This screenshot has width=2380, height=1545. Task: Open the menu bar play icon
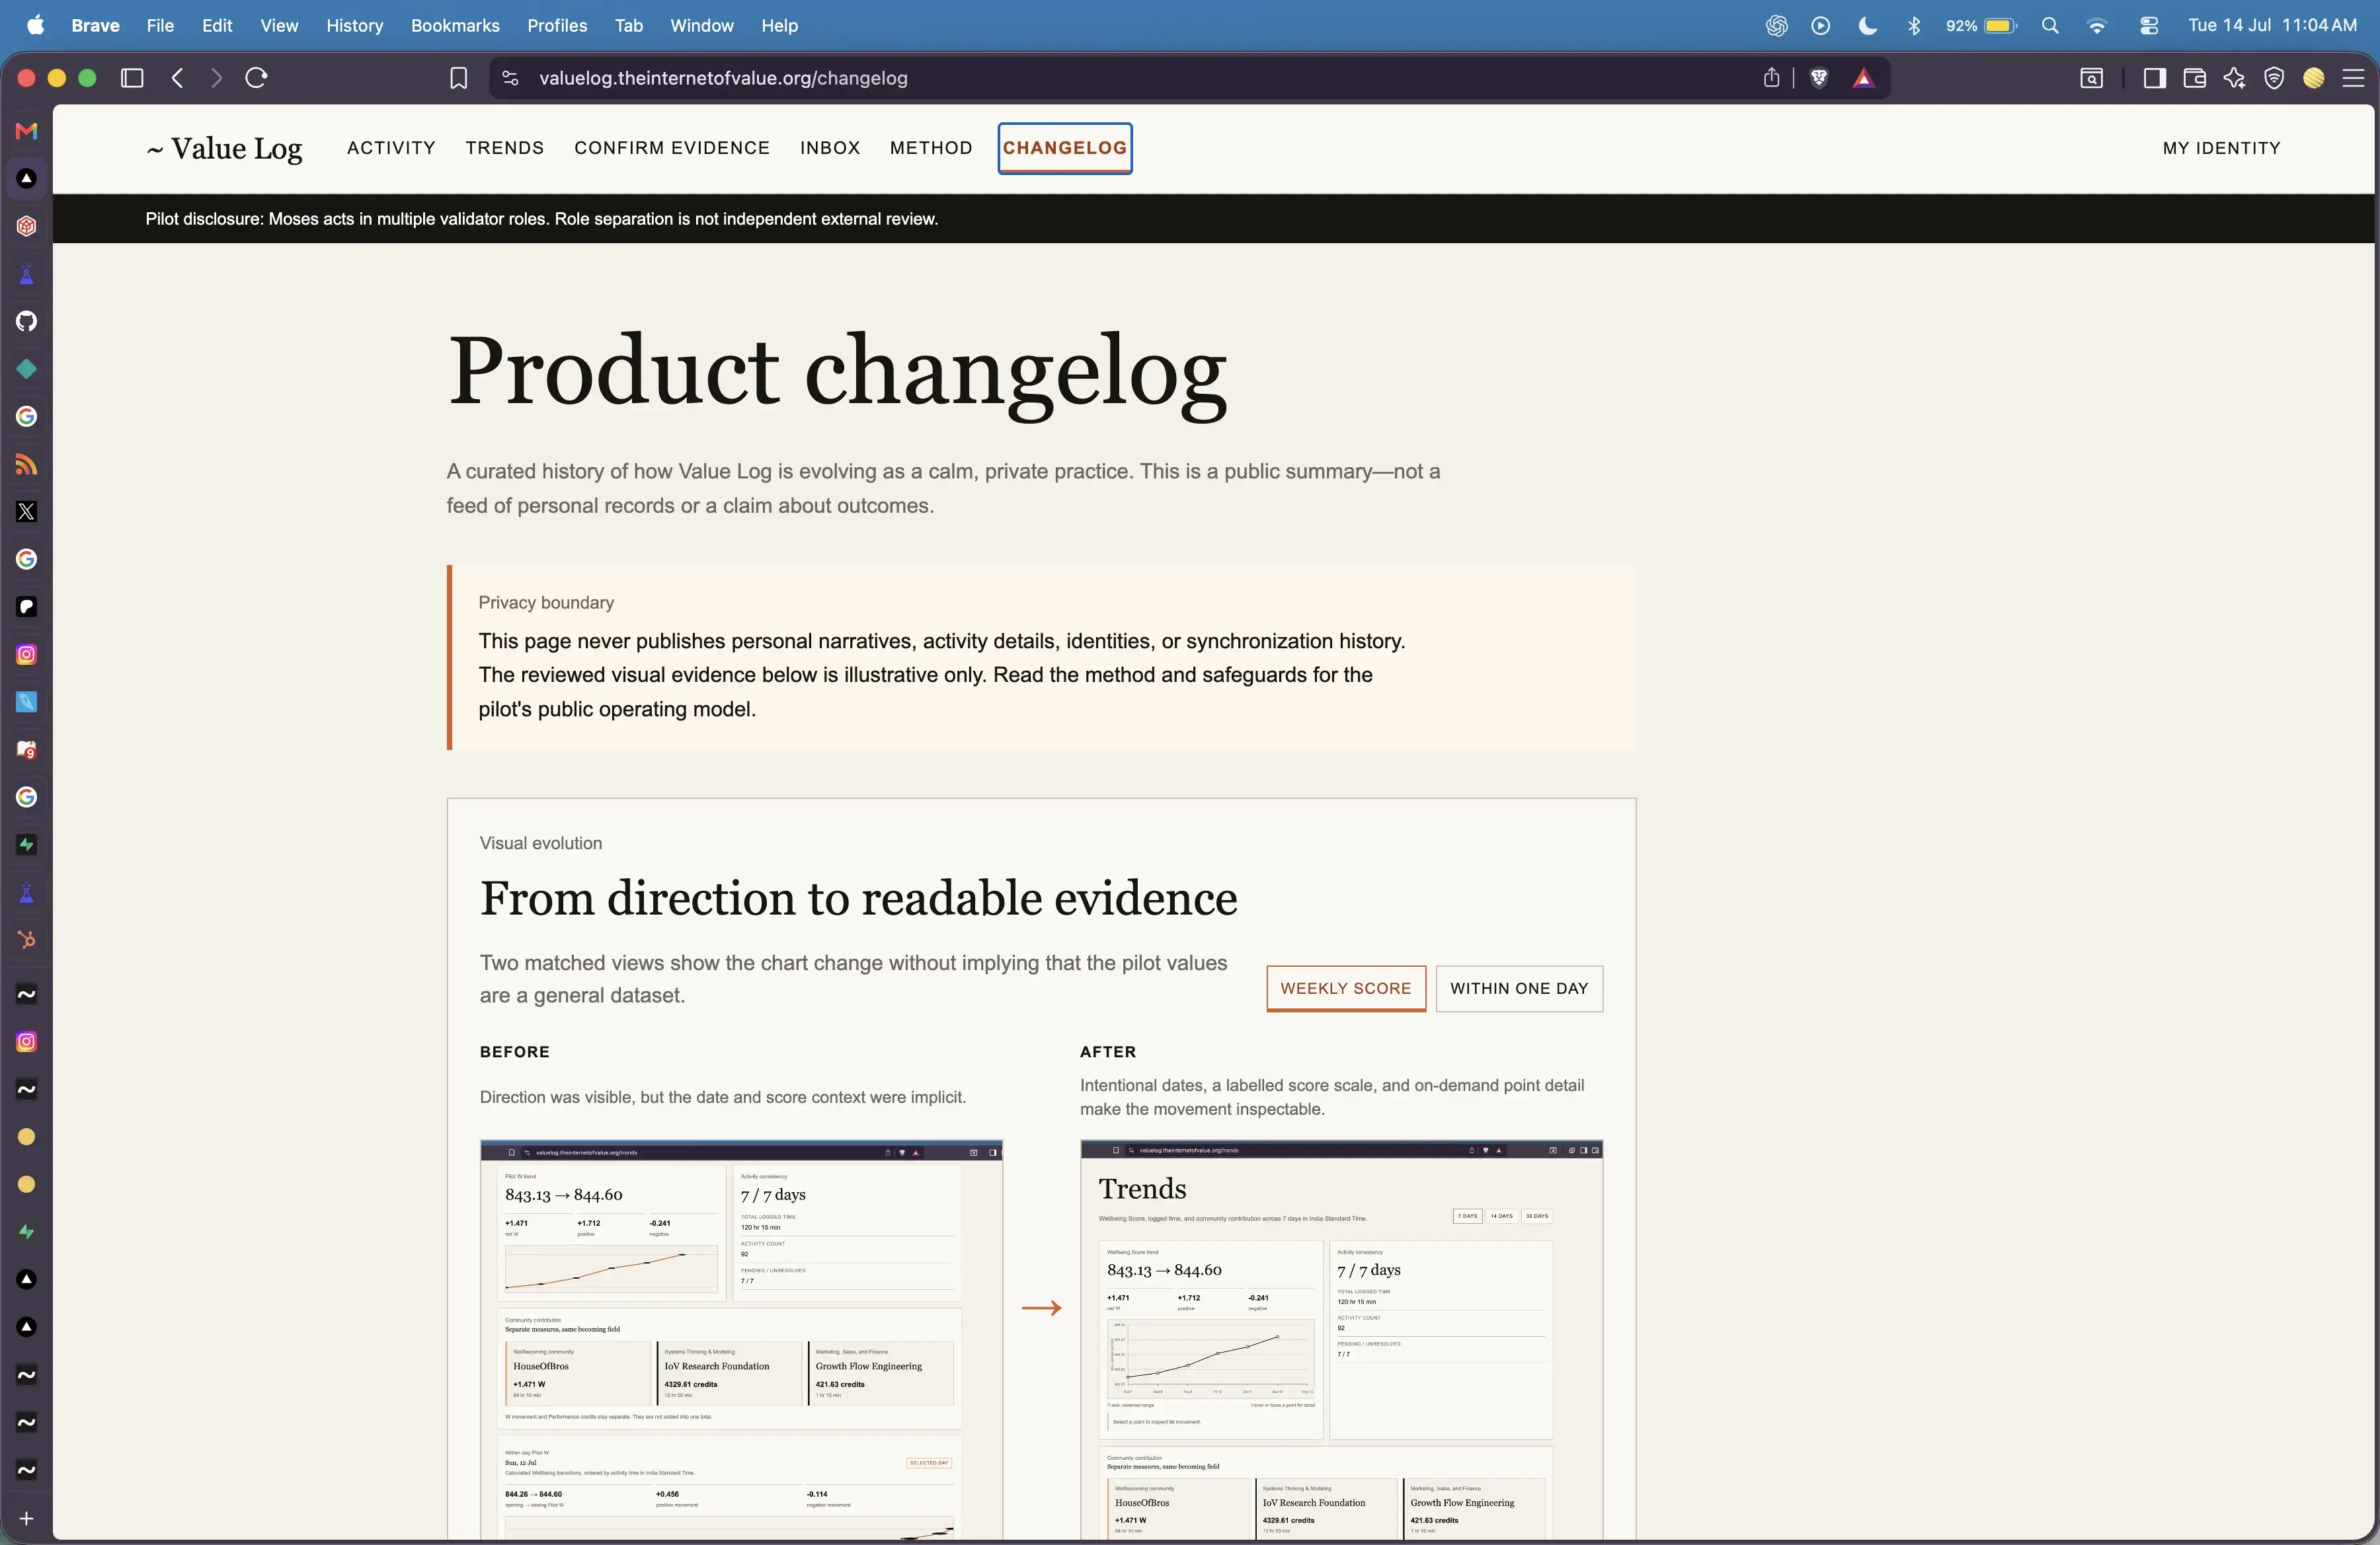tap(1821, 26)
